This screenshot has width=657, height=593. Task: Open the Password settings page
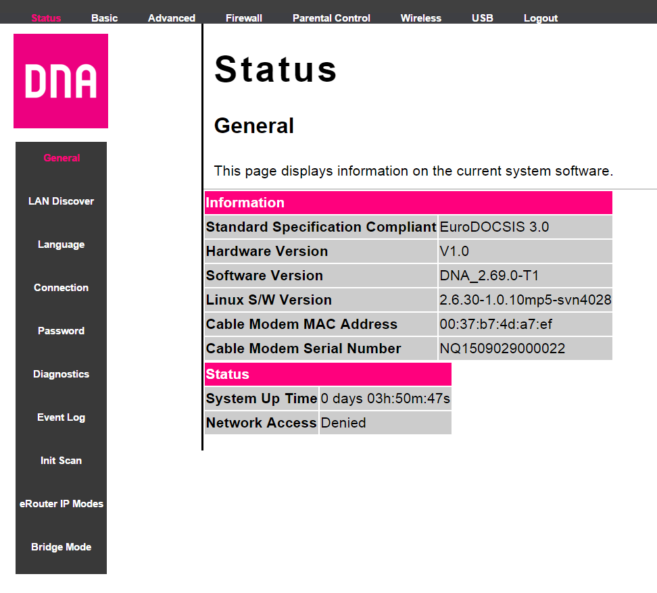(62, 331)
